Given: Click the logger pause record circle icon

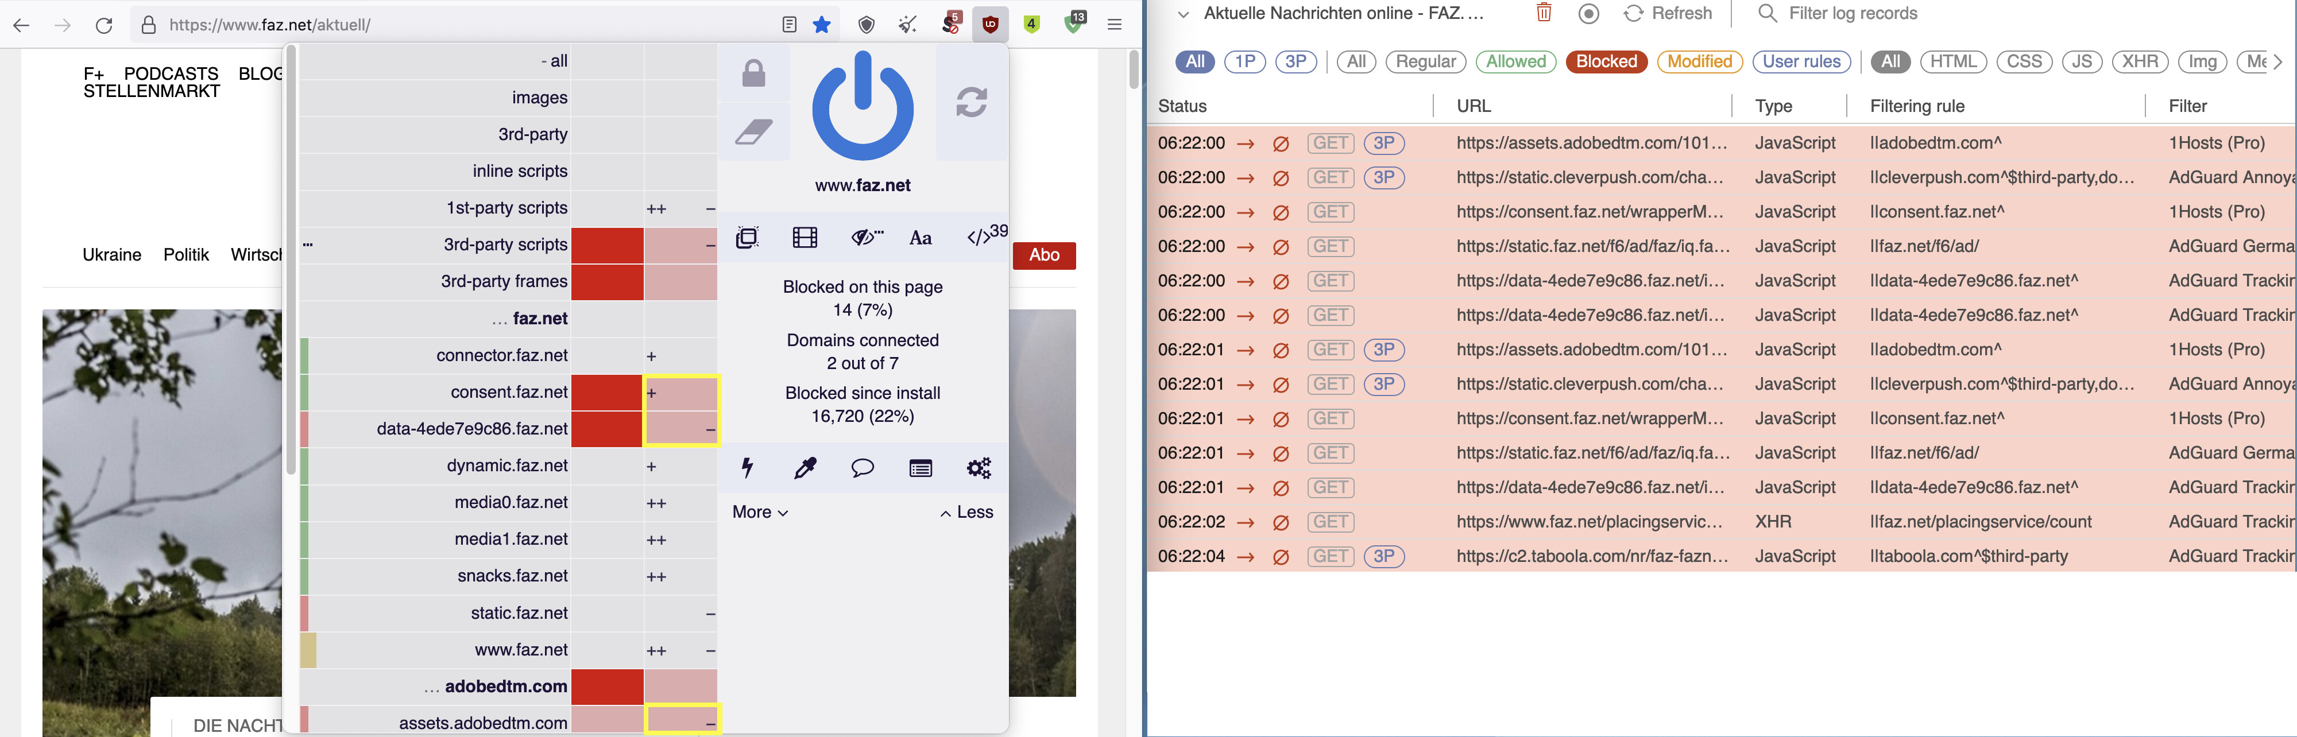Looking at the screenshot, I should pyautogui.click(x=1588, y=13).
